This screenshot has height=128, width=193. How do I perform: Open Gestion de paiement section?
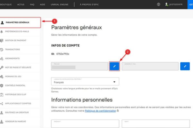click(x=16, y=40)
